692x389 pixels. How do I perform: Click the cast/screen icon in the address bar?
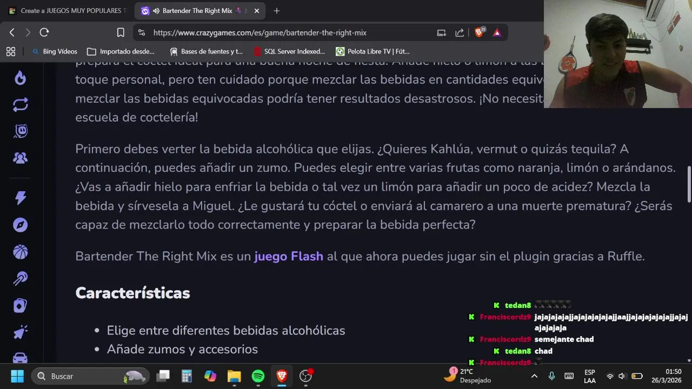coord(442,32)
